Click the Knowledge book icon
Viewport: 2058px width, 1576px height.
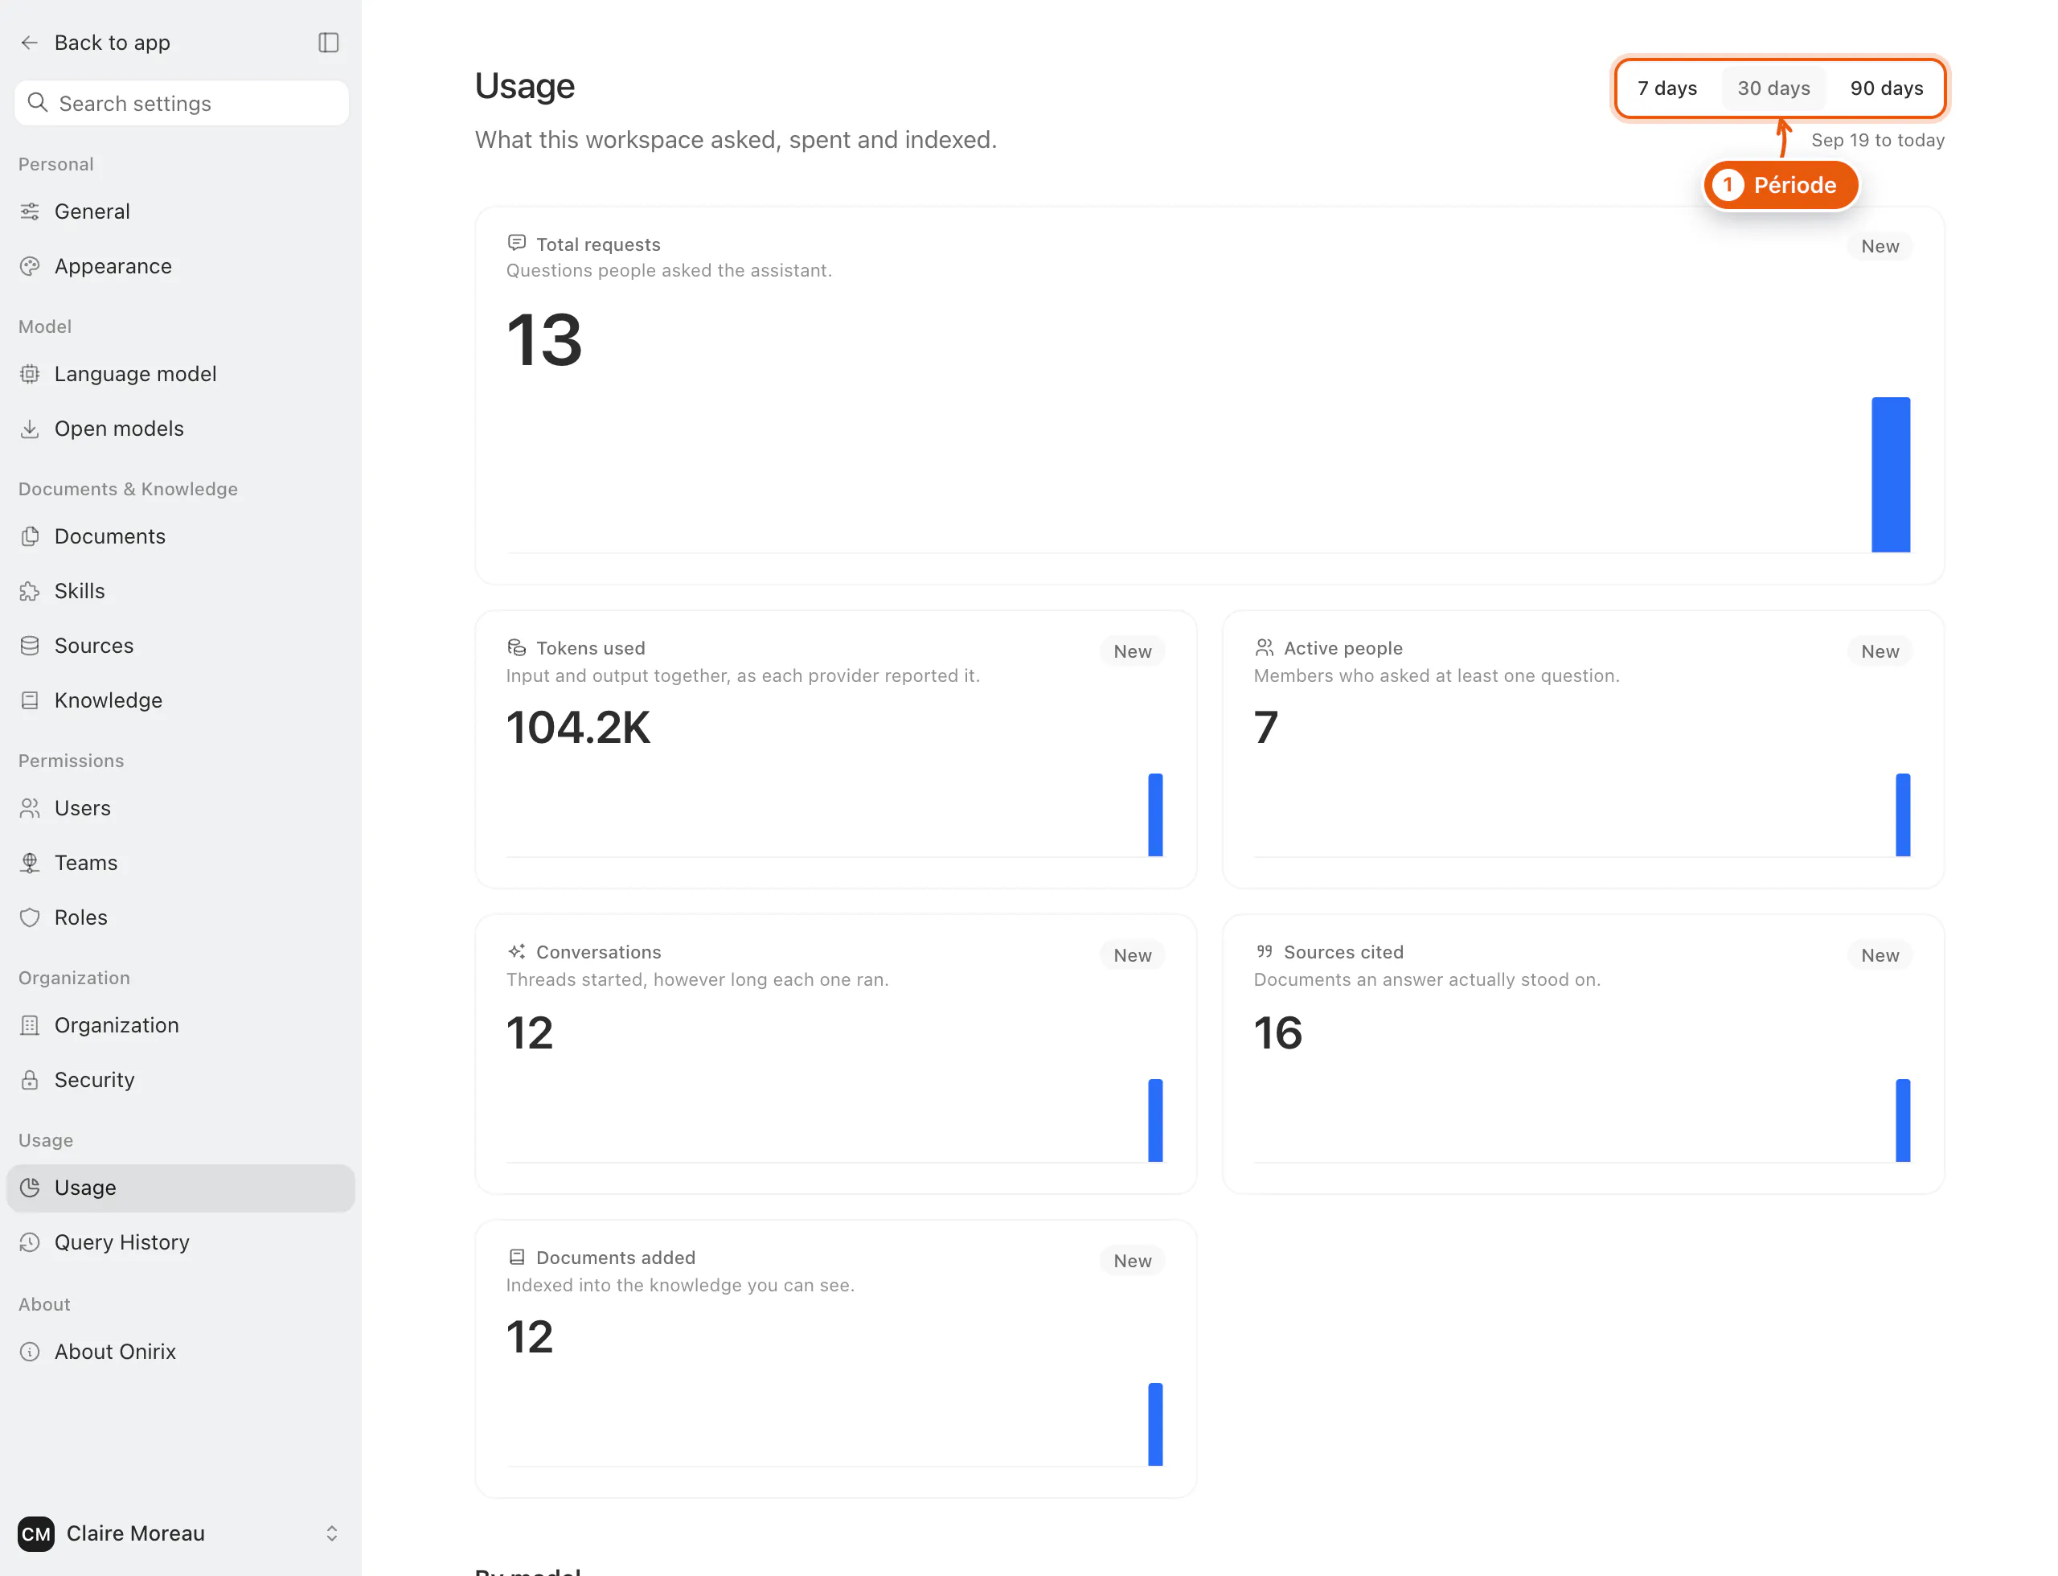[30, 700]
